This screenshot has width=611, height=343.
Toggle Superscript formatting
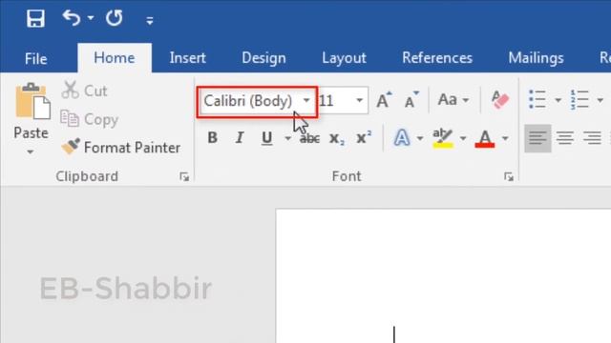364,137
